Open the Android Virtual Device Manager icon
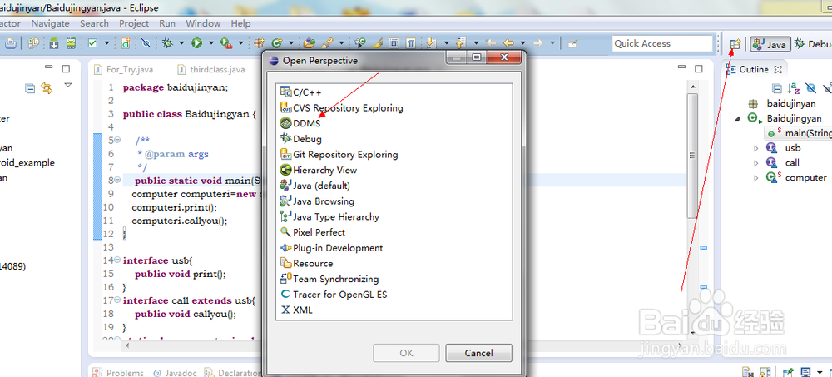 [71, 43]
